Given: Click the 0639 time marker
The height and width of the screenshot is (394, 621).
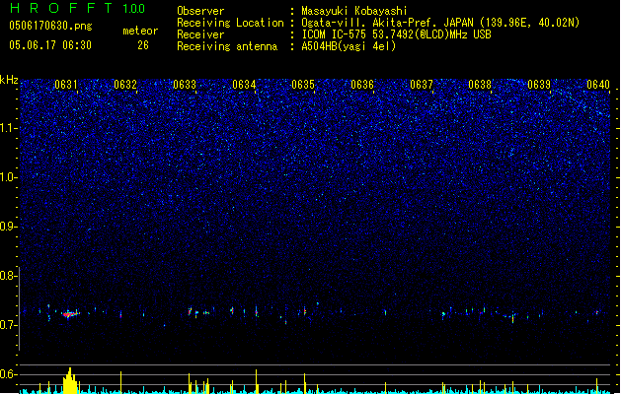Looking at the screenshot, I should tap(539, 85).
